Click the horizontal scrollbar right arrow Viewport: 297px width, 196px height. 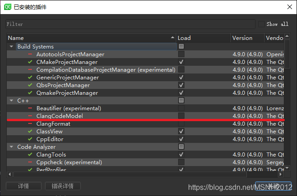pyautogui.click(x=281, y=175)
